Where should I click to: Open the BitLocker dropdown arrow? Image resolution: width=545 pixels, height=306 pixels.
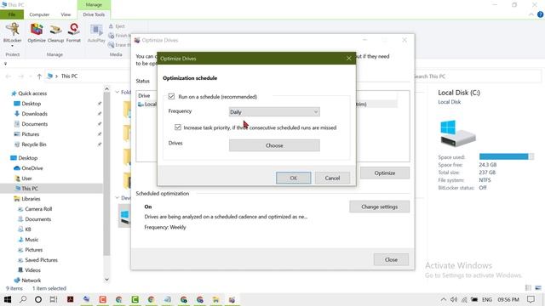pyautogui.click(x=13, y=46)
